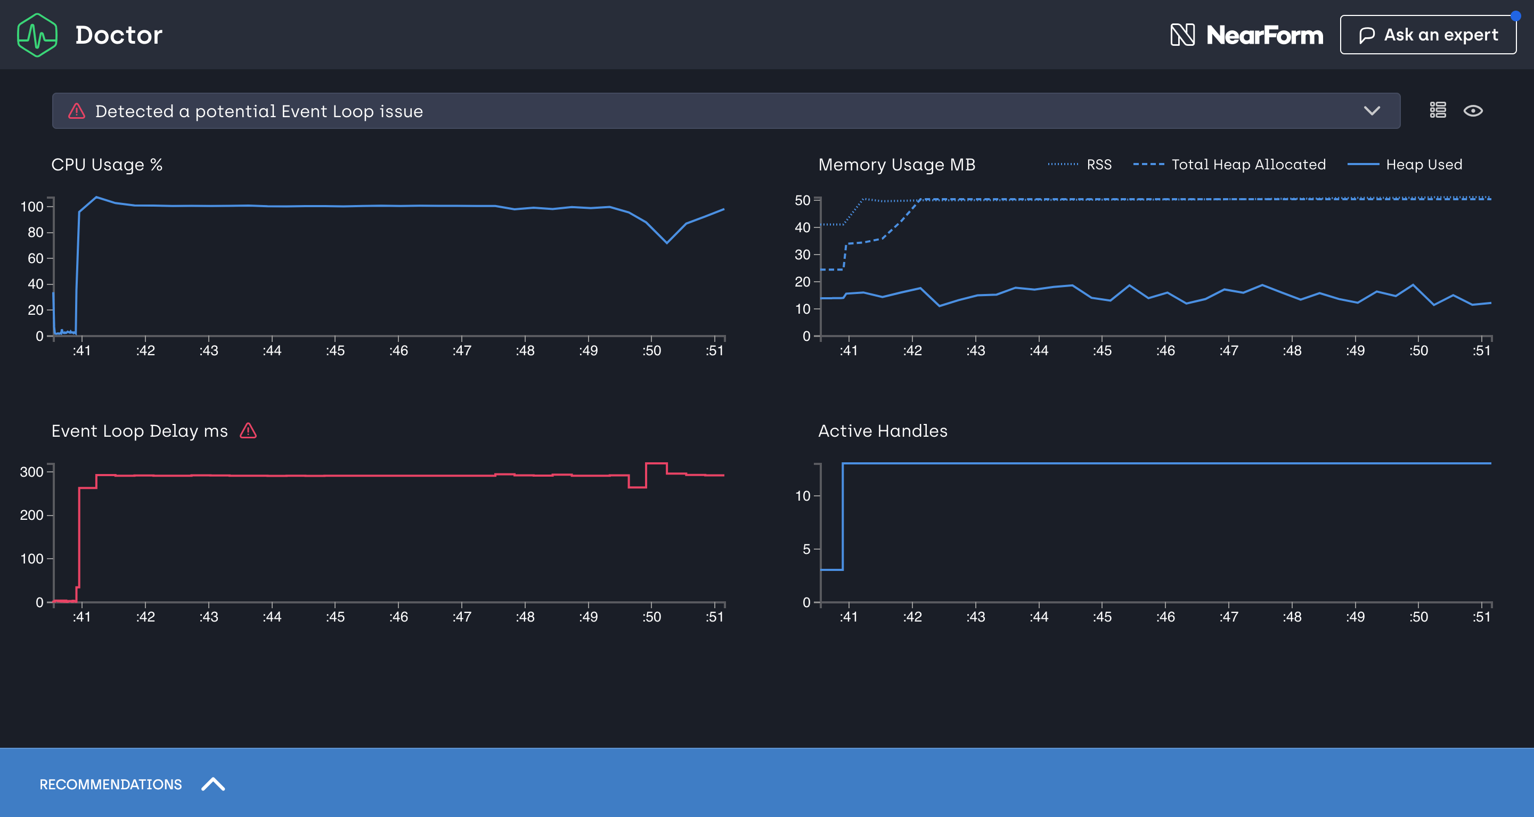Click warning icon beside Event Loop Delay title
Image resolution: width=1534 pixels, height=817 pixels.
248,430
